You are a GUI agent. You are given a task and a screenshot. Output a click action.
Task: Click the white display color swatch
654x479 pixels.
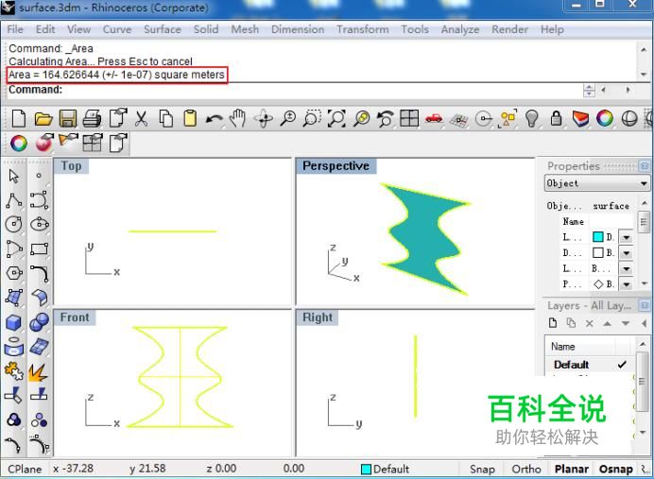[597, 252]
